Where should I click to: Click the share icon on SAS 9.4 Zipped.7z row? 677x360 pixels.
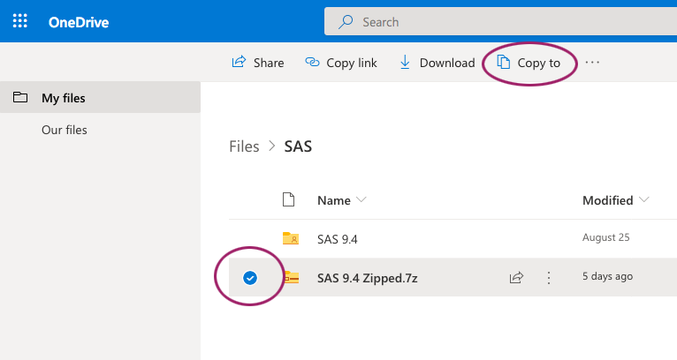(516, 277)
